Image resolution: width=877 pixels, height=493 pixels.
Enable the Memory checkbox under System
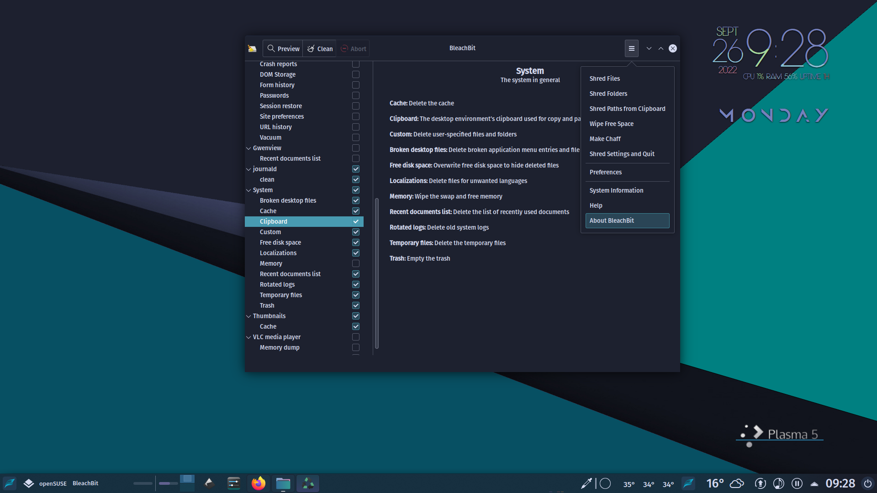356,263
